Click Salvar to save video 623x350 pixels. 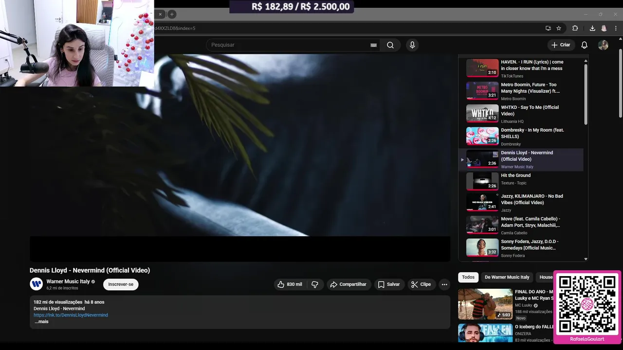389,284
